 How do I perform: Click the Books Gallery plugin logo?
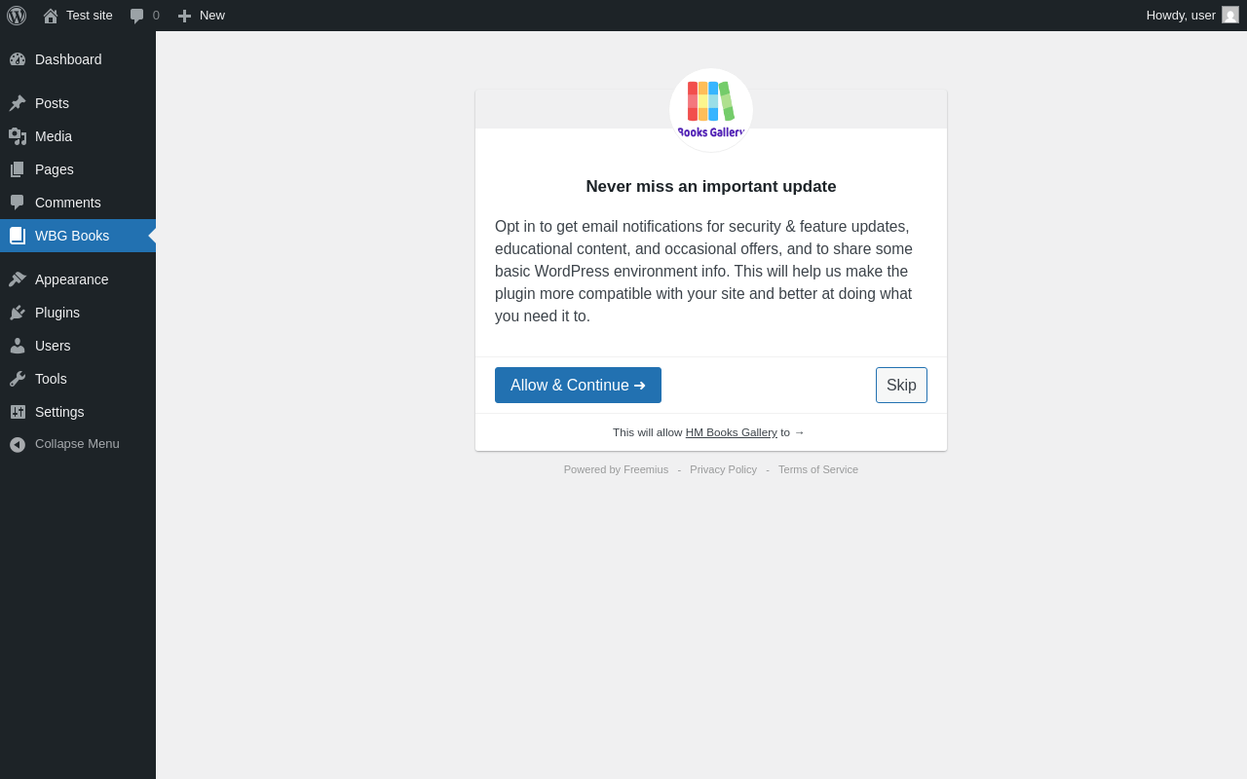711,110
